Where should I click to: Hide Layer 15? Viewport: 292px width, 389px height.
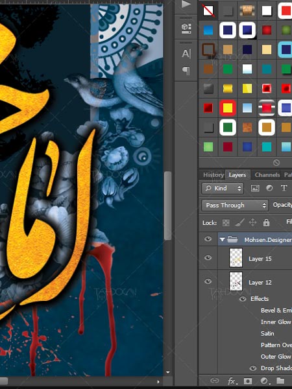coord(208,258)
